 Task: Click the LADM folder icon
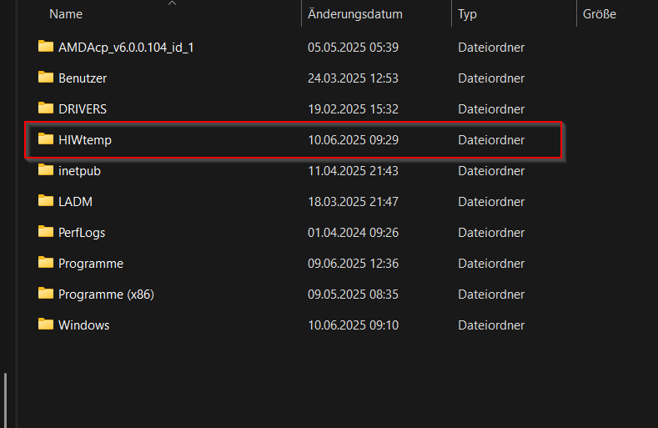45,201
